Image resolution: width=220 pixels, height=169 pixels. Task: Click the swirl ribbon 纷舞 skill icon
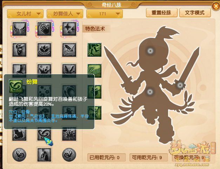44,134
